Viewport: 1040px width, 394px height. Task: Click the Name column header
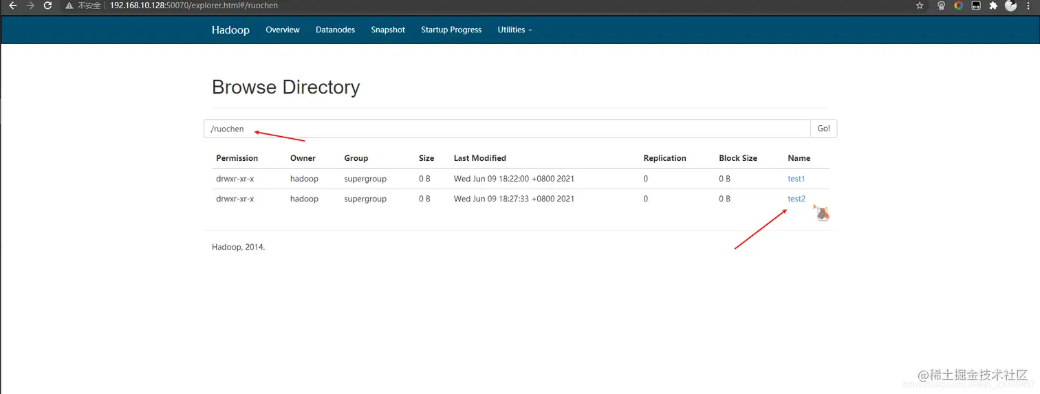point(799,158)
